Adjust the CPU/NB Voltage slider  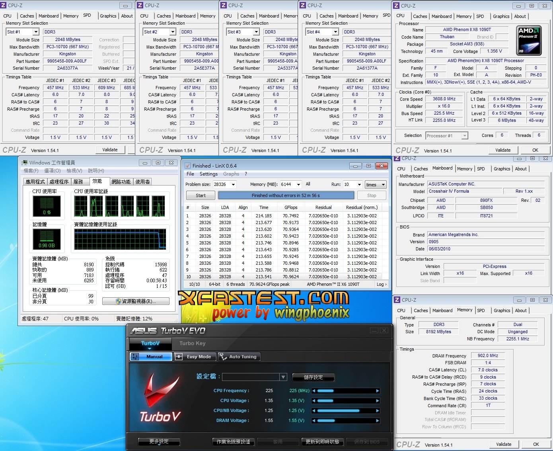(x=346, y=411)
